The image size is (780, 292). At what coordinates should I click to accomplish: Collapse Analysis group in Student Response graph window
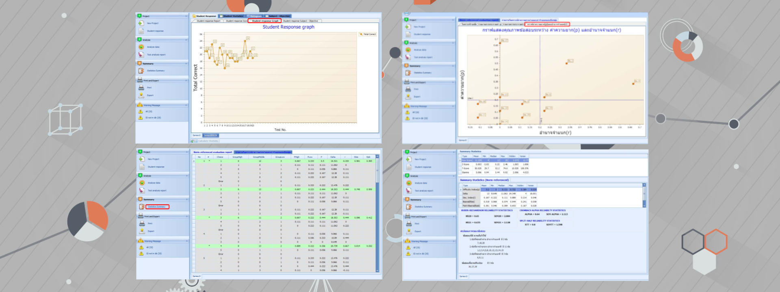[x=186, y=40]
